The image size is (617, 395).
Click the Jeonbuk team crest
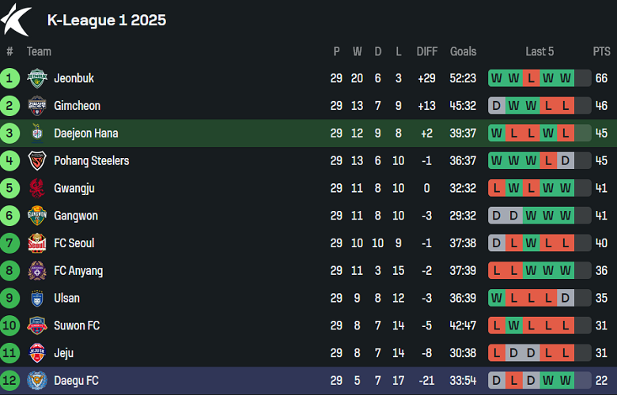(36, 78)
